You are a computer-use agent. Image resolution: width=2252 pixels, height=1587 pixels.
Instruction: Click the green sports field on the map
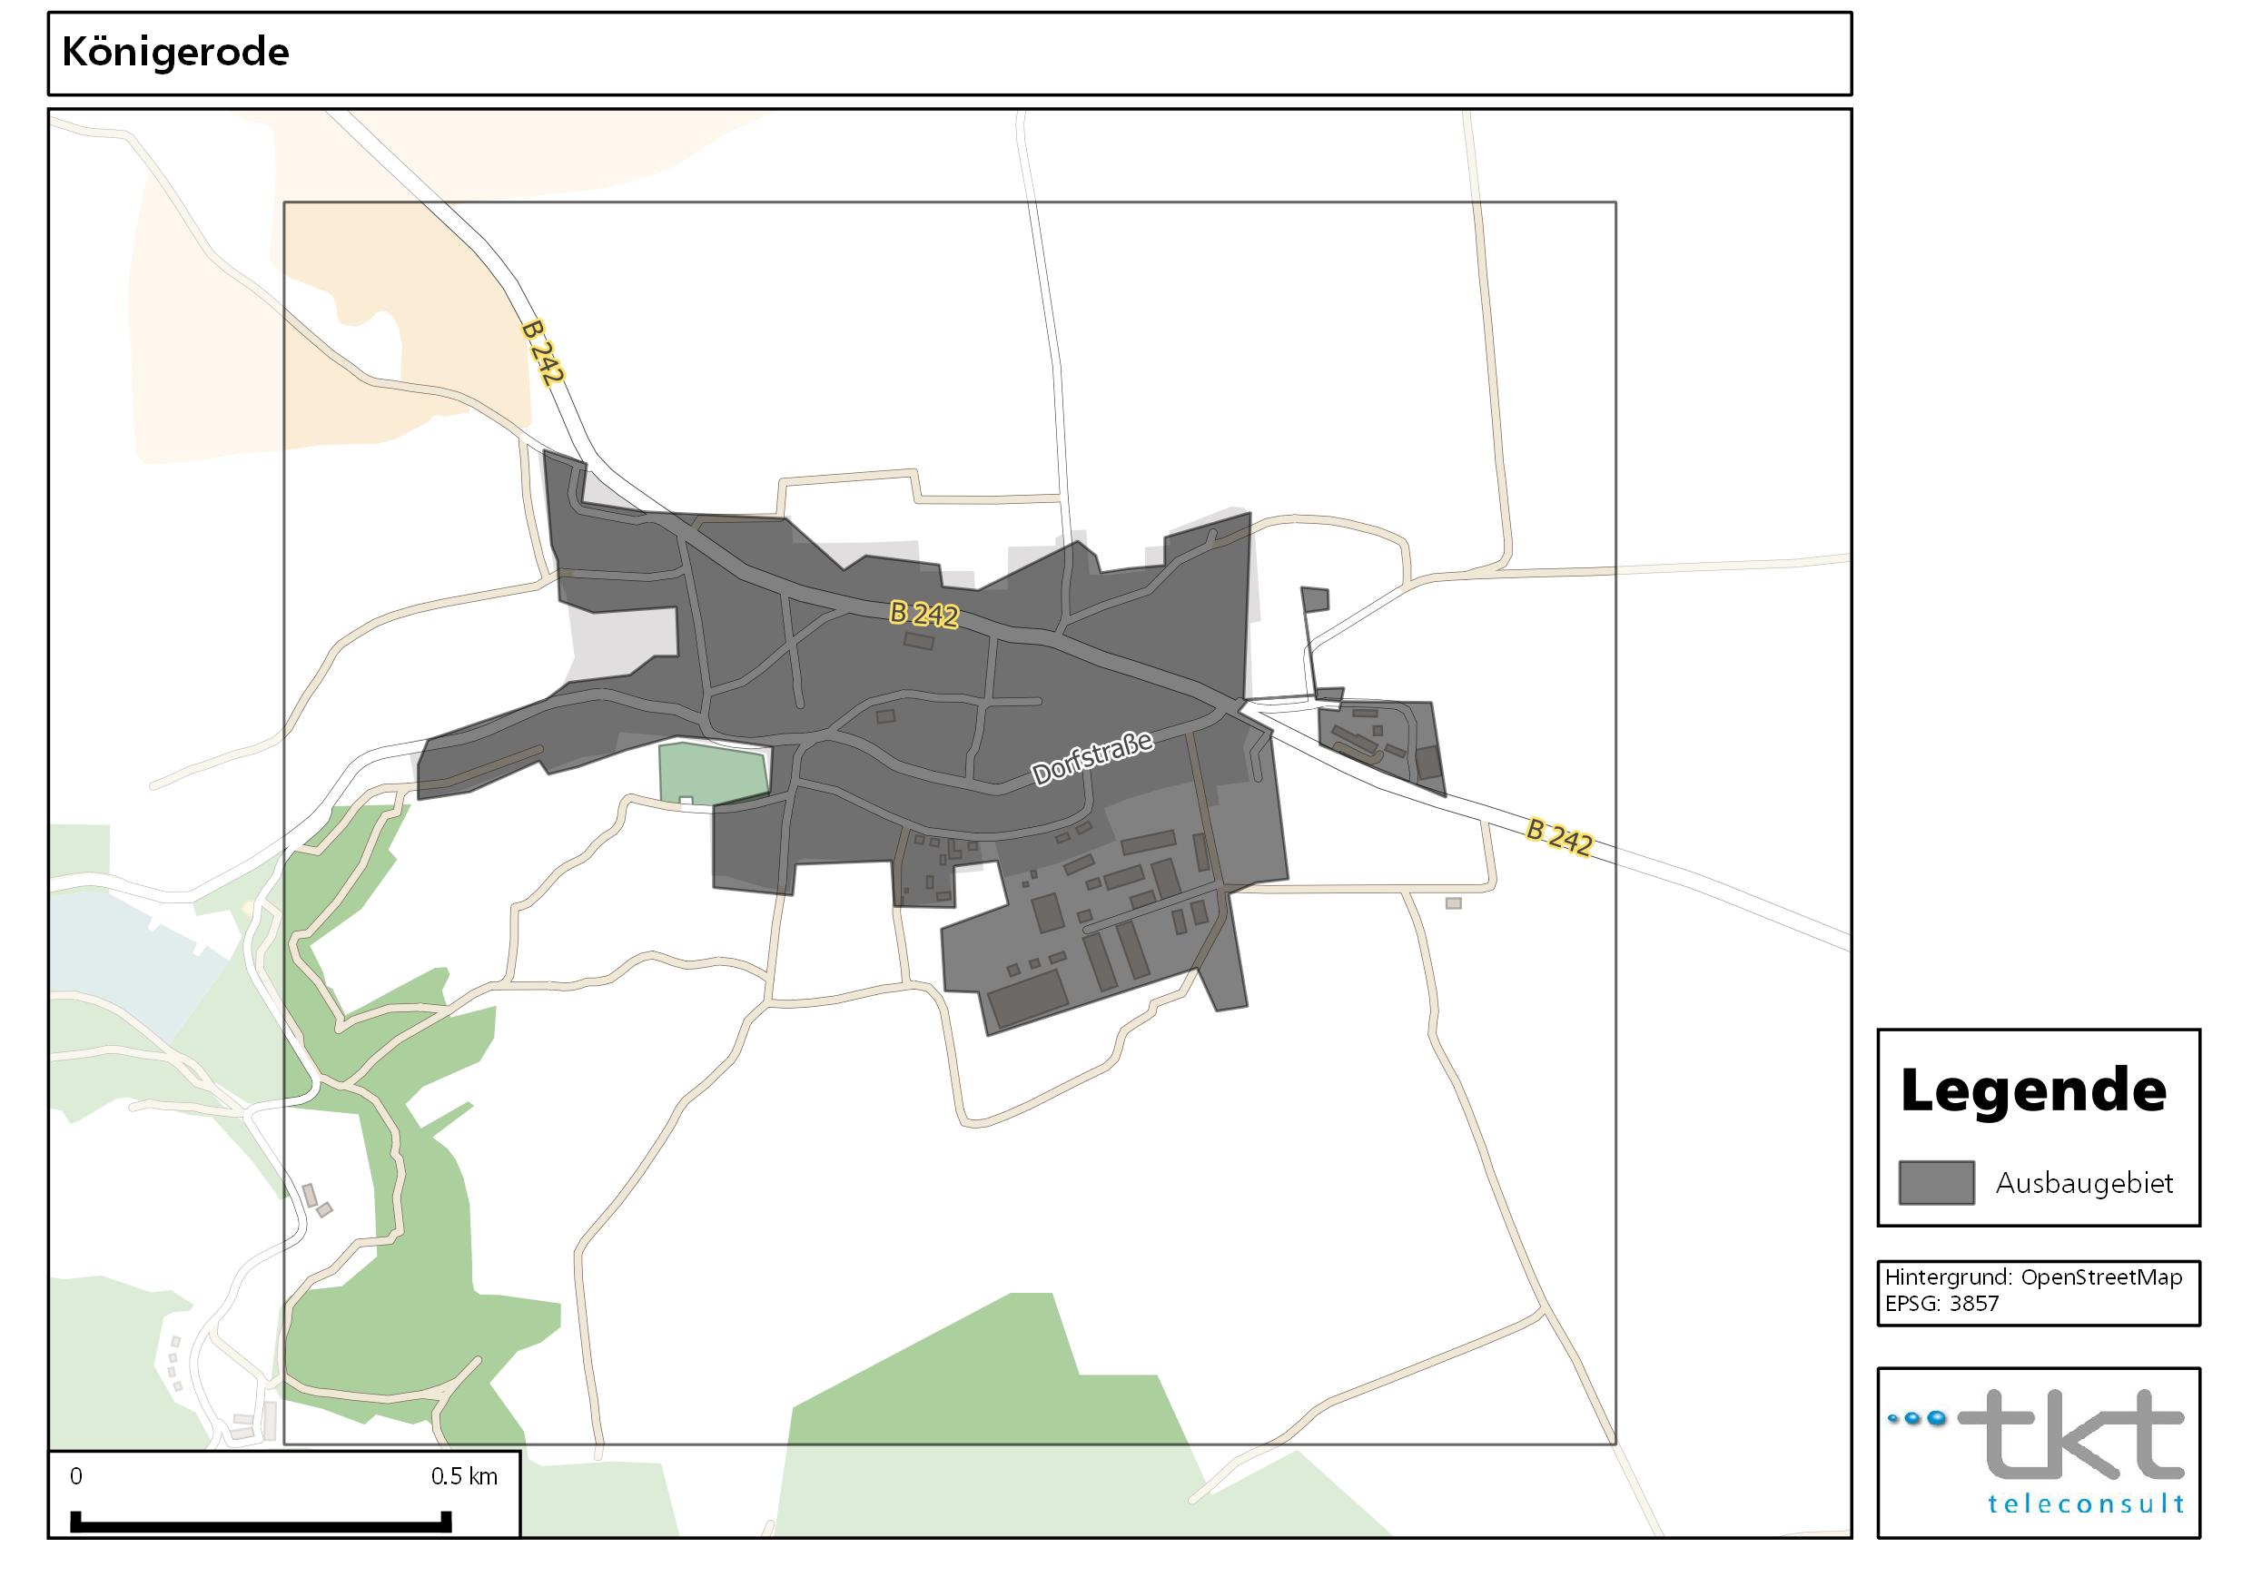point(713,774)
